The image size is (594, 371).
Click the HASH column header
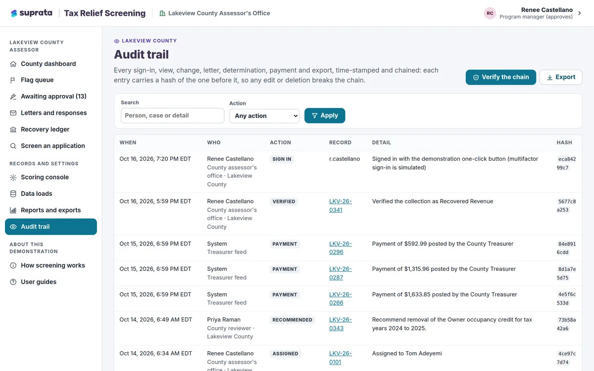pos(564,142)
